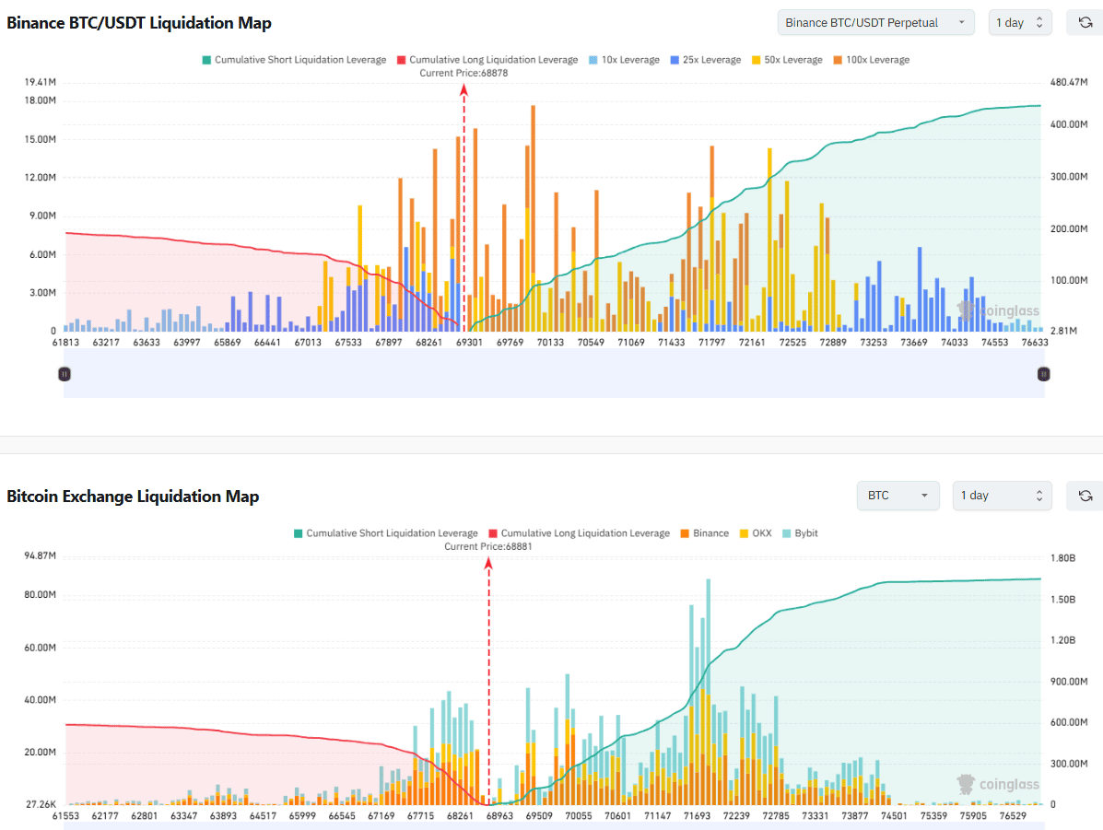The width and height of the screenshot is (1103, 830).
Task: Click the 'Current Price:68881' label
Action: coord(488,546)
